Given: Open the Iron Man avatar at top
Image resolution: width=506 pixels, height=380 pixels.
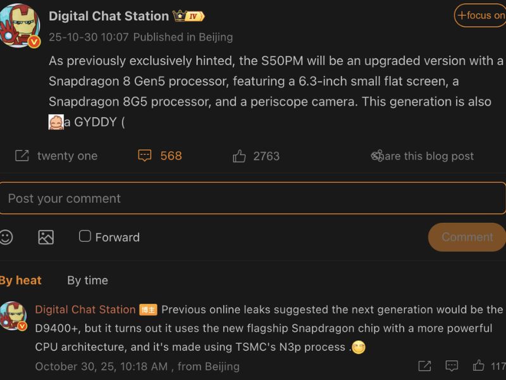Looking at the screenshot, I should point(20,25).
